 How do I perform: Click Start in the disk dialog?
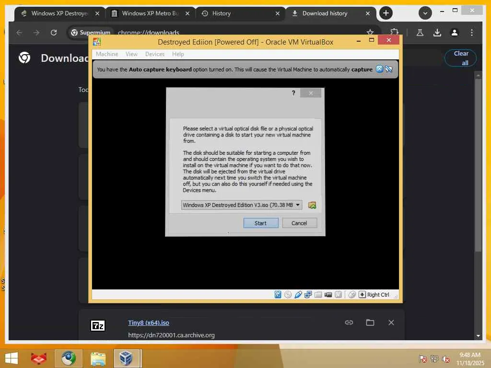pyautogui.click(x=260, y=223)
